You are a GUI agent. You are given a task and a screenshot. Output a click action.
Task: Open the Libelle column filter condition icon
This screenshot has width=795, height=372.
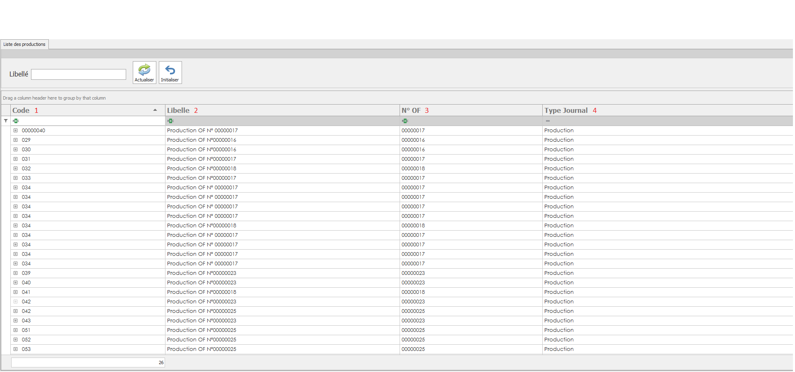170,121
